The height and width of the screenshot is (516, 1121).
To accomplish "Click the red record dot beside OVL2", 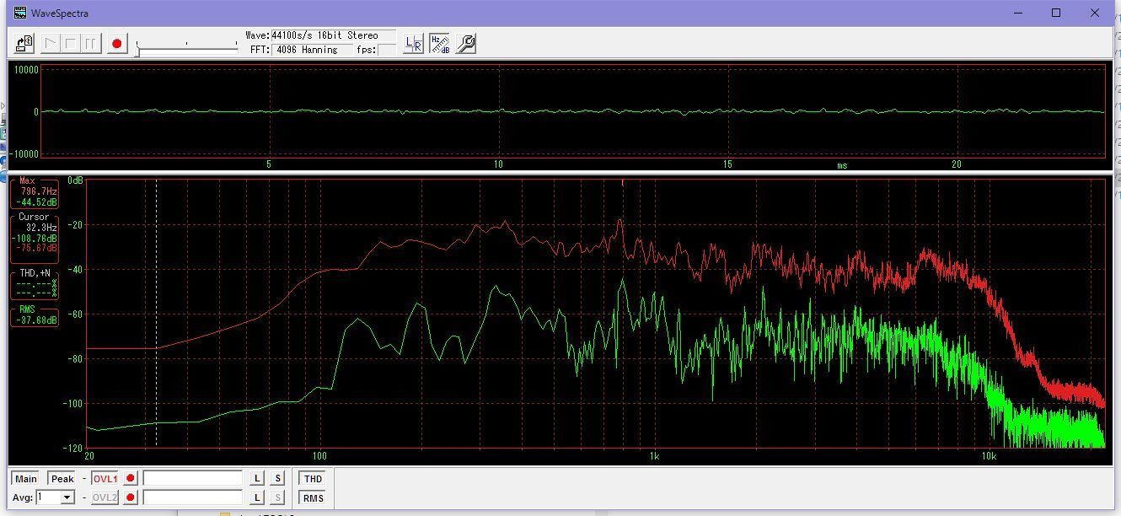I will [x=130, y=497].
